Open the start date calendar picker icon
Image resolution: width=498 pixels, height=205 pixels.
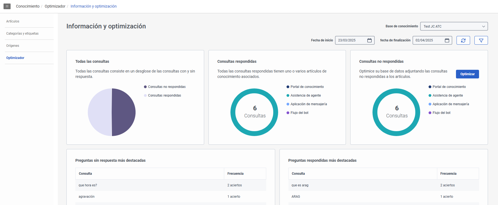click(370, 40)
